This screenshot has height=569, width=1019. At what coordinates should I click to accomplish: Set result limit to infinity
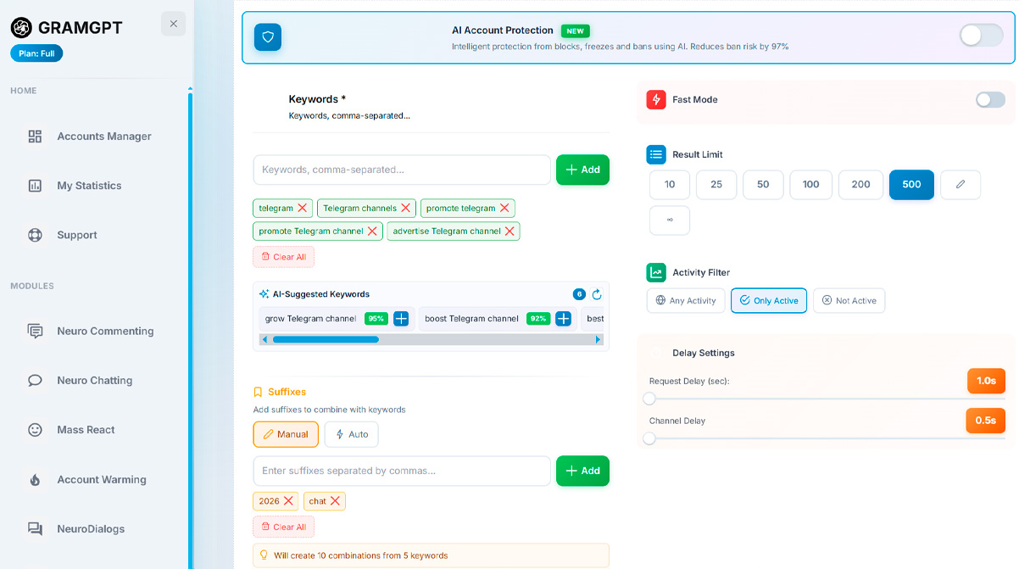670,220
